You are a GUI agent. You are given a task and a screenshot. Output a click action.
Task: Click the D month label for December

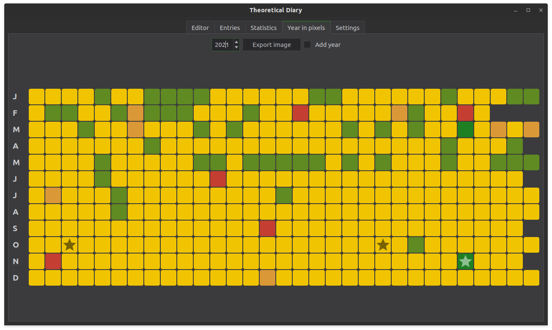click(x=16, y=278)
